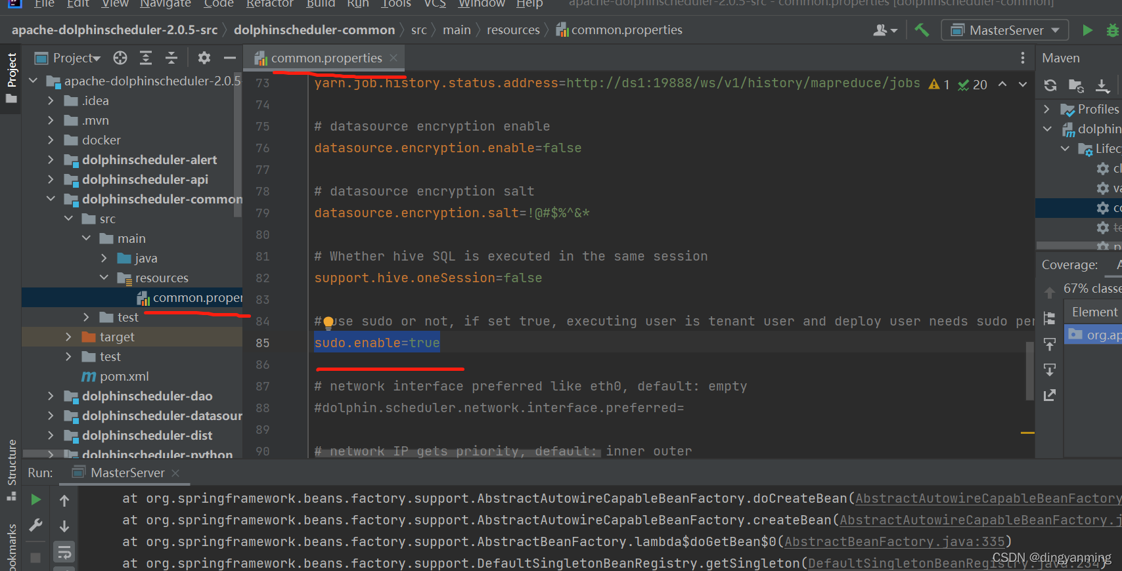Open the MasterServer run configuration dropdown
Image resolution: width=1122 pixels, height=571 pixels.
click(x=1005, y=30)
